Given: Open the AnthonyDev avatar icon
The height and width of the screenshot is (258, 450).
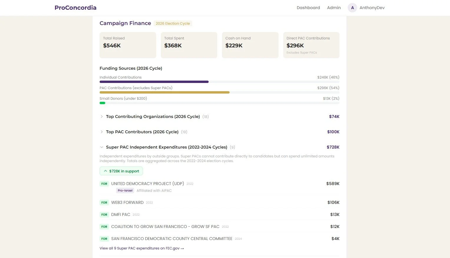Looking at the screenshot, I should tap(352, 8).
